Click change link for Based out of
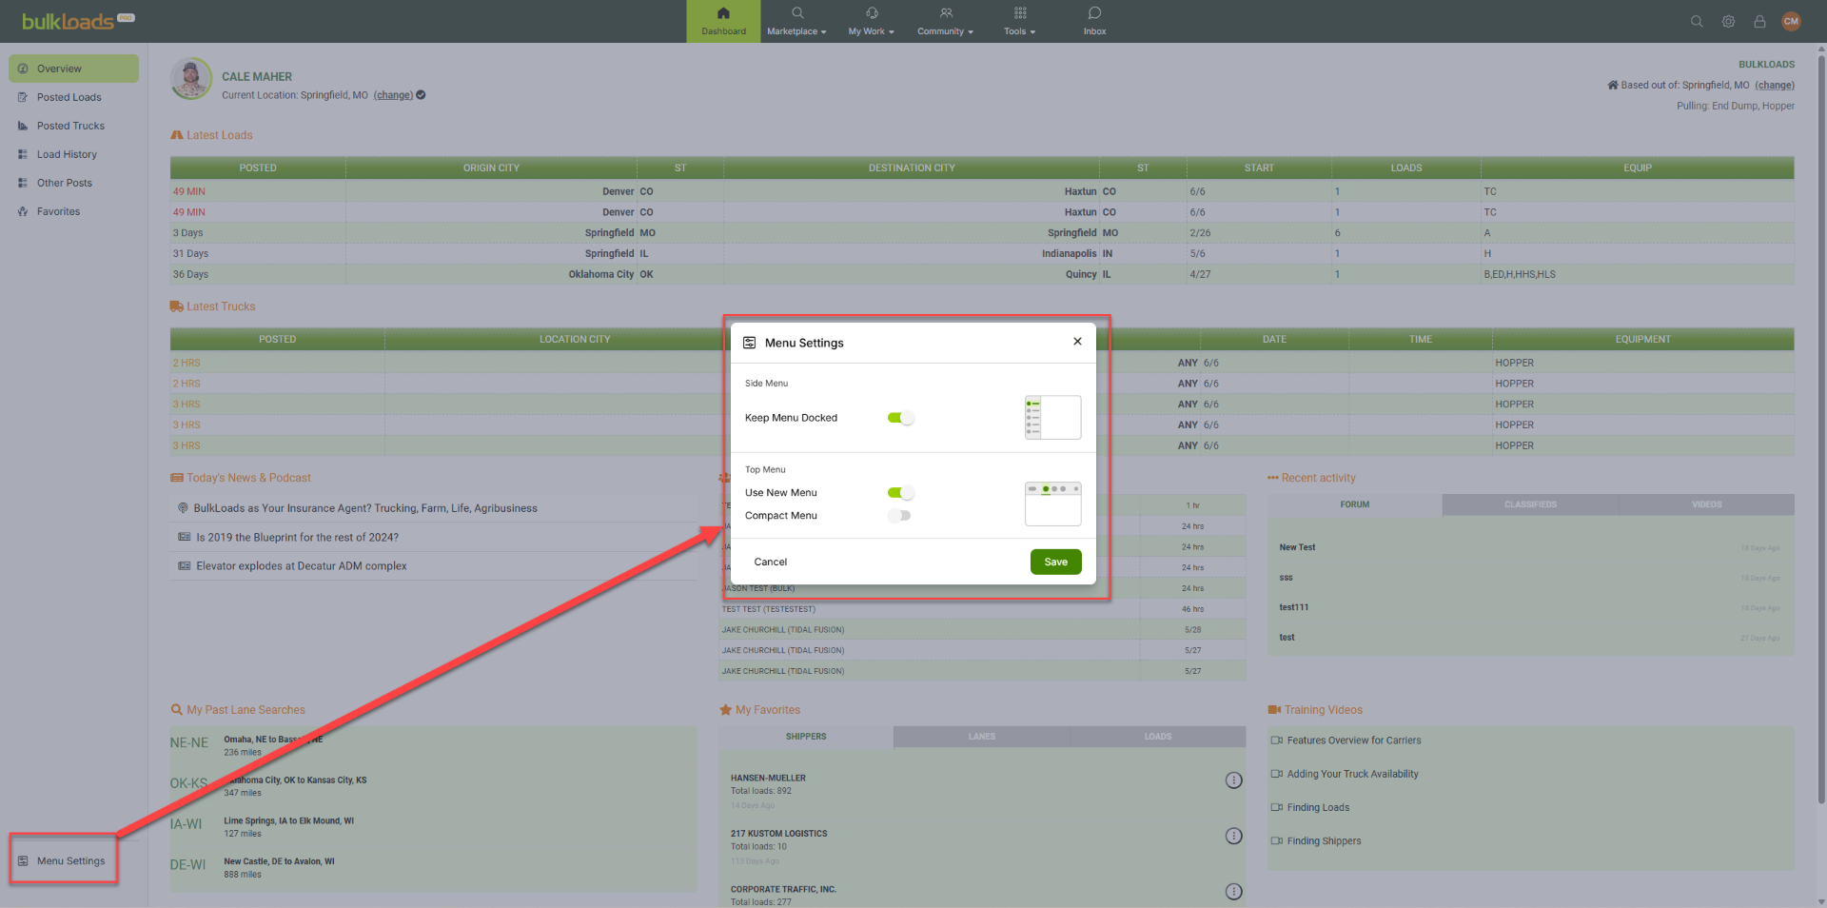This screenshot has height=908, width=1827. (1775, 86)
